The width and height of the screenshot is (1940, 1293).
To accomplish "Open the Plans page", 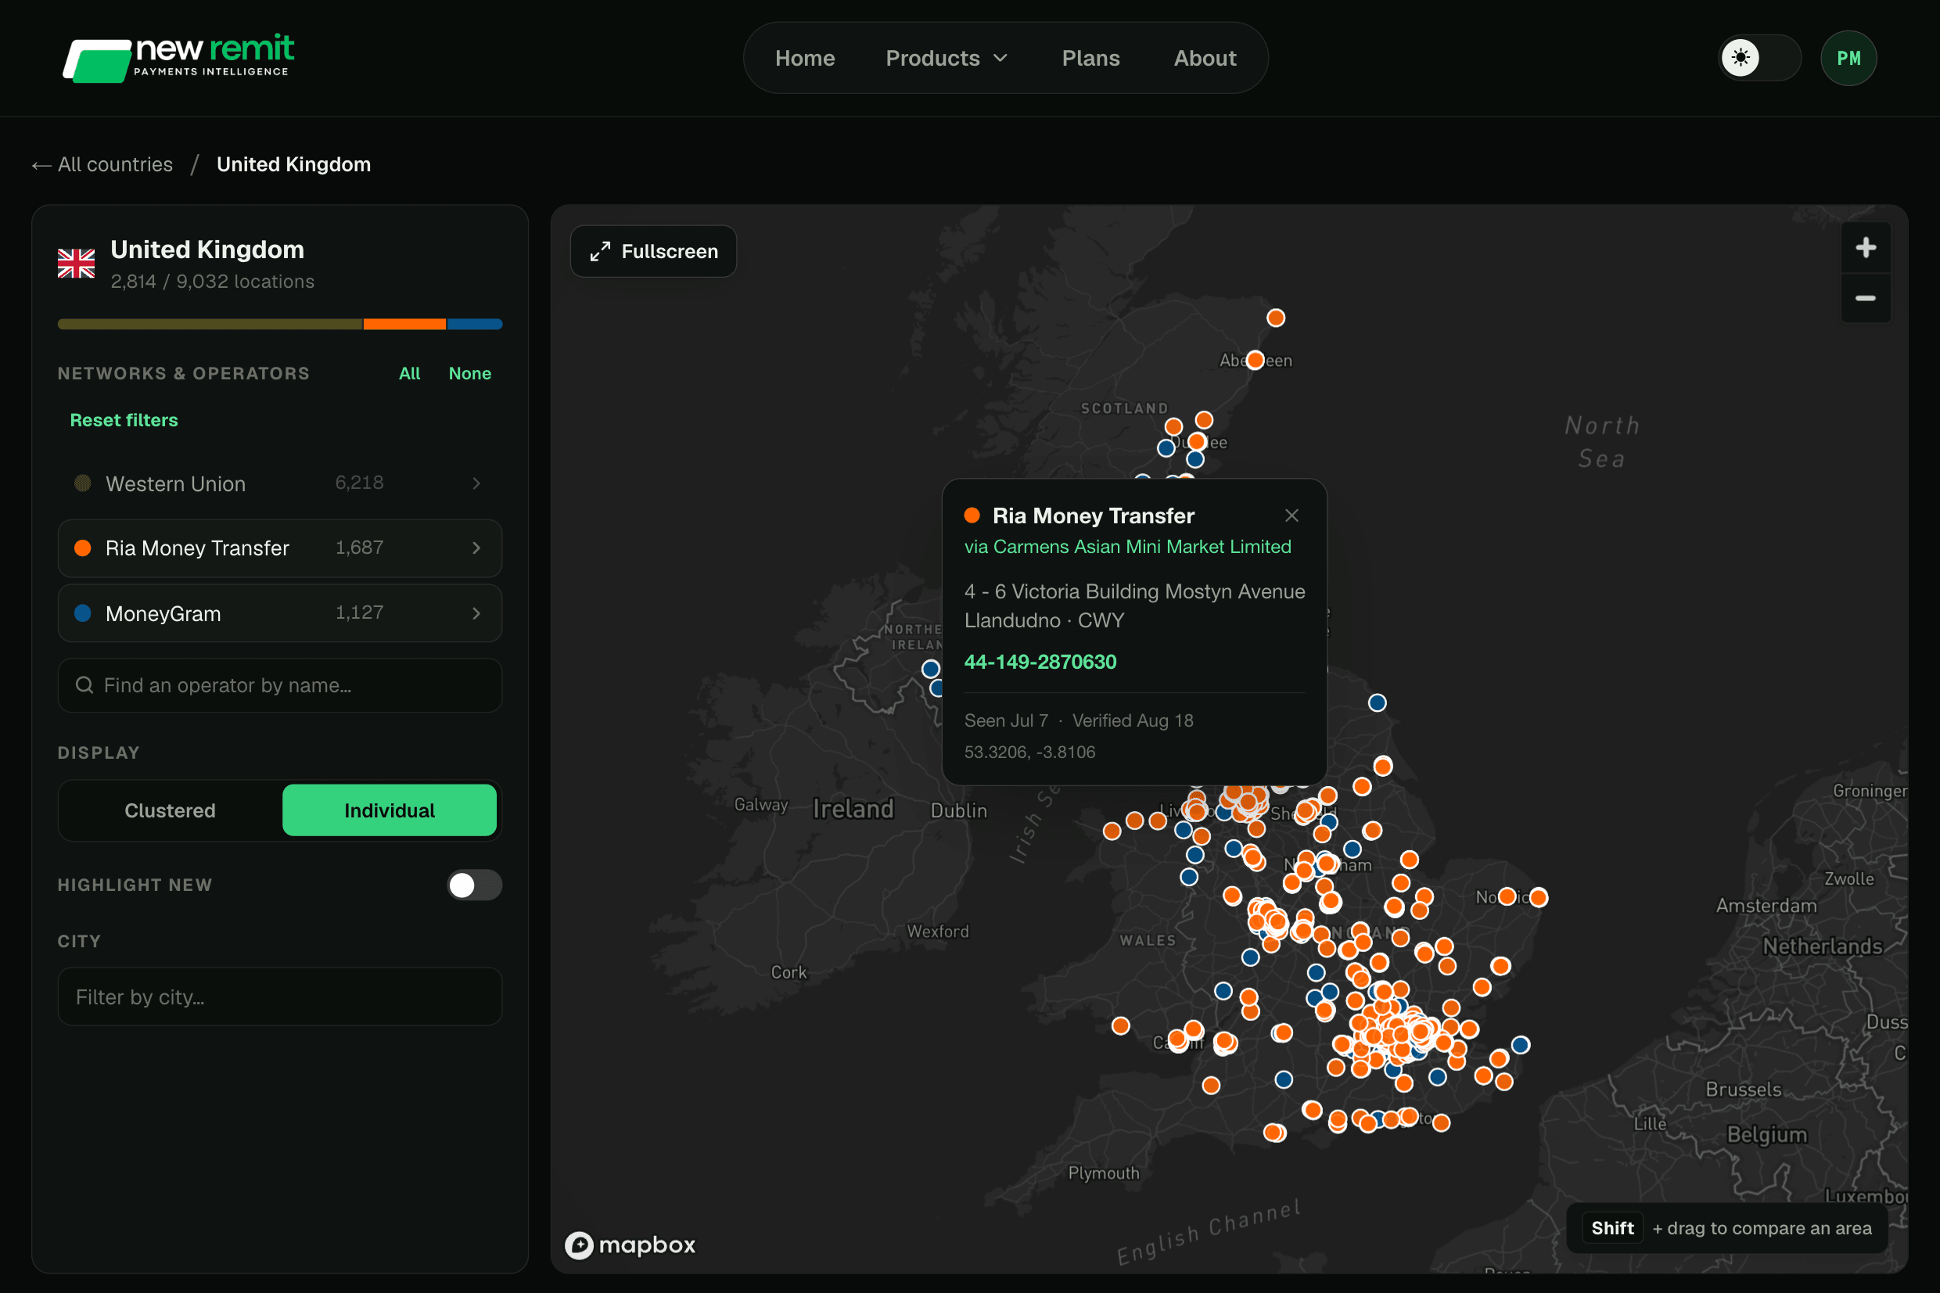I will click(x=1090, y=59).
